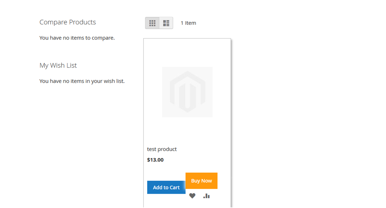The image size is (386, 208).
Task: Click the word 'Now' on the orange button
Action: 206,181
